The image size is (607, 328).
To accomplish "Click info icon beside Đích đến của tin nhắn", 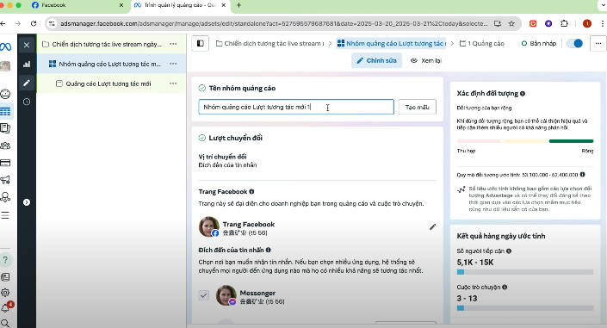I will (269, 251).
